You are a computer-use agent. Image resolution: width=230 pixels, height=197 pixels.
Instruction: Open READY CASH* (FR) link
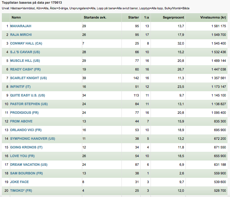click(25, 70)
